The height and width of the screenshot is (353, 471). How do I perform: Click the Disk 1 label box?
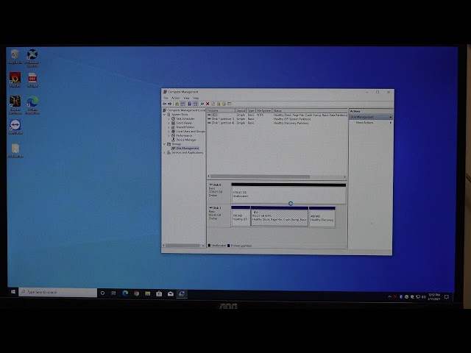click(x=219, y=215)
